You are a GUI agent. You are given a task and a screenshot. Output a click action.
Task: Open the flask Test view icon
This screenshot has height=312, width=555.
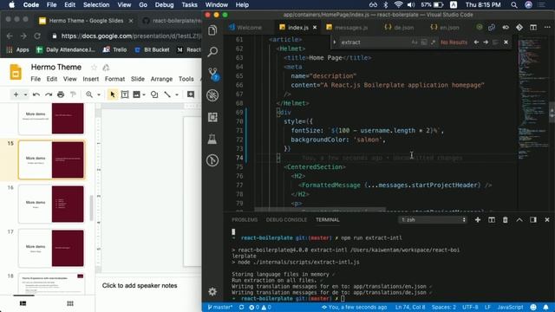pyautogui.click(x=212, y=139)
